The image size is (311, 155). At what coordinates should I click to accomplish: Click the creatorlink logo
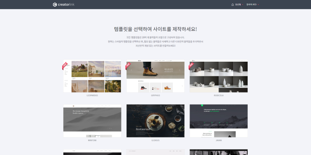[64, 5]
